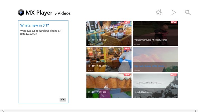
Task: Click NEW badge on 20141112_172512
Action: pyautogui.click(x=127, y=75)
